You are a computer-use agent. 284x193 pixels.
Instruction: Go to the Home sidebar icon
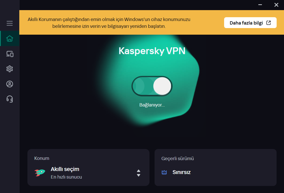point(10,38)
